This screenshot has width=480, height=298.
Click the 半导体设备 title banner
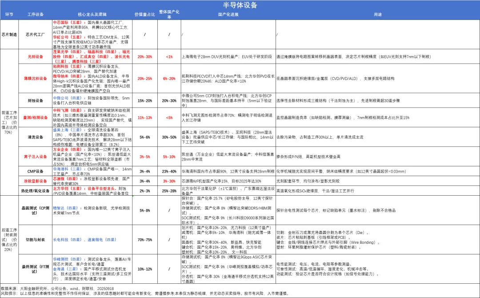point(240,5)
